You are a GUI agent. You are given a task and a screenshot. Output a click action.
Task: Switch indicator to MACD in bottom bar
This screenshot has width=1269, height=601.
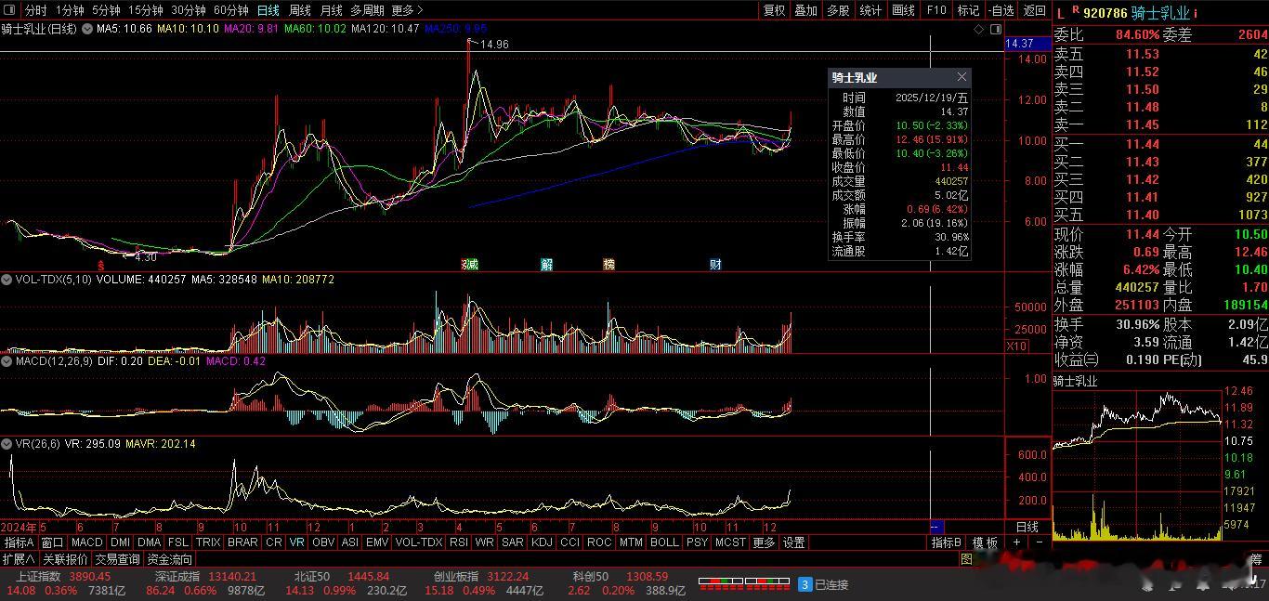[86, 542]
